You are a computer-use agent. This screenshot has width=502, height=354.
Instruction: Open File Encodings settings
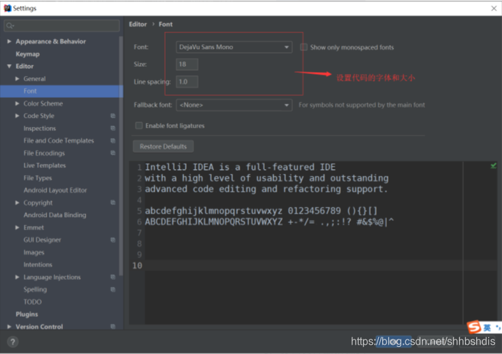[x=44, y=153]
